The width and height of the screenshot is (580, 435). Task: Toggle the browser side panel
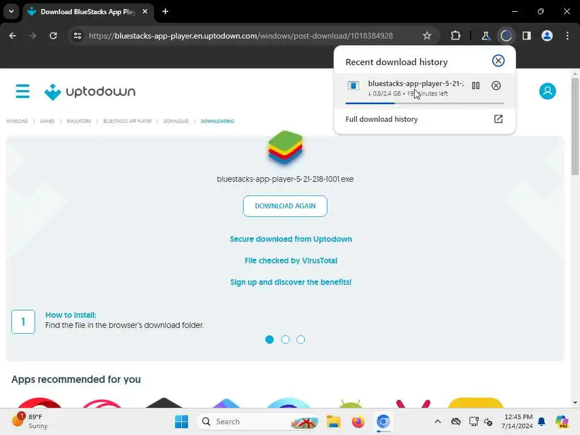point(526,36)
